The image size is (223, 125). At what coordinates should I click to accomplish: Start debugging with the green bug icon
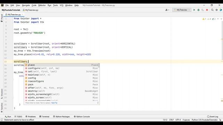(198, 10)
